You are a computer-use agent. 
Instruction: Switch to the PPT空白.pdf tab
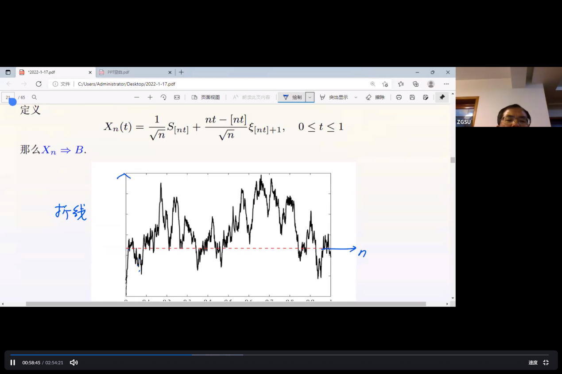133,72
